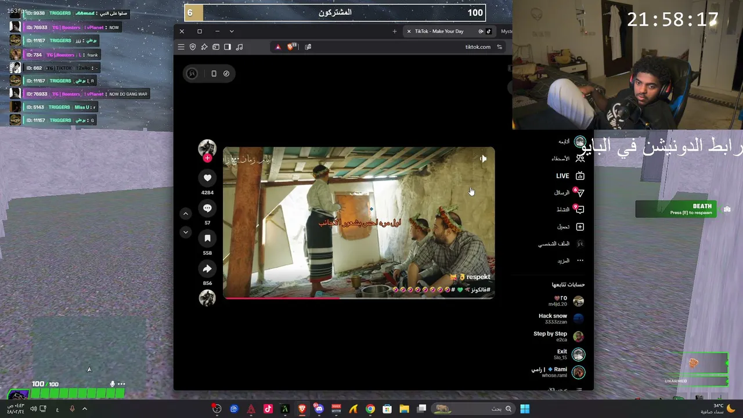Open the Leo AI sparkle icon
Screen dimensions: 743x418
[x=204, y=47]
